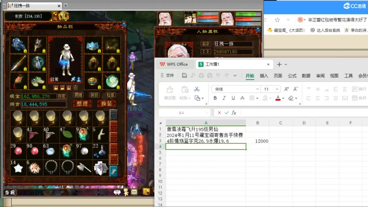Click the Merge cells 合并 icon
This screenshot has width=368, height=207.
359,98
